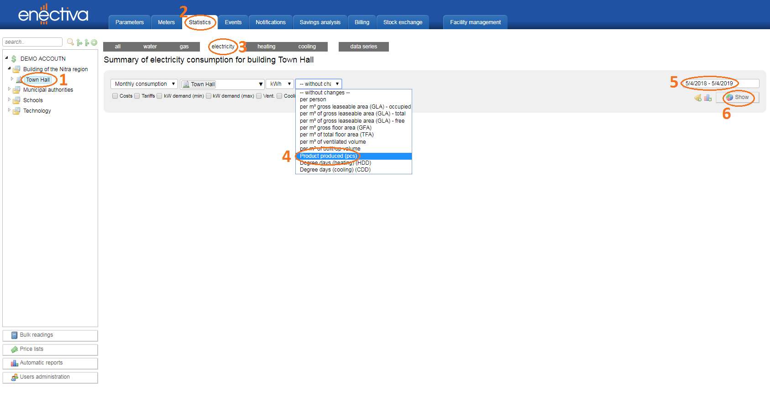Click the magnifying glass search icon
770x396 pixels.
click(x=70, y=42)
